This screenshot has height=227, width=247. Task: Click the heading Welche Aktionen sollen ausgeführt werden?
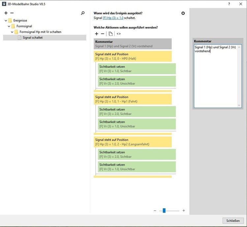(125, 27)
